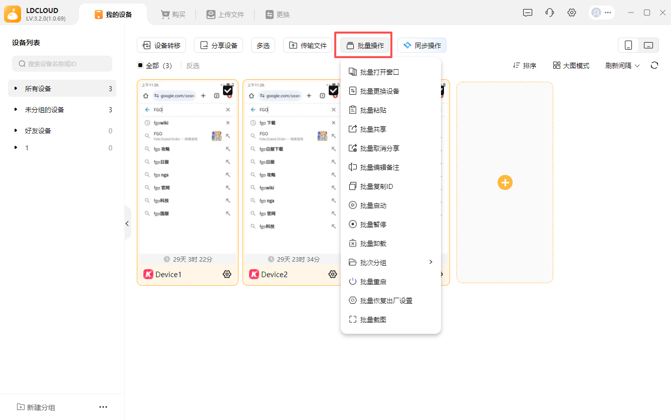Expand the 批次分组 submenu

coord(390,263)
